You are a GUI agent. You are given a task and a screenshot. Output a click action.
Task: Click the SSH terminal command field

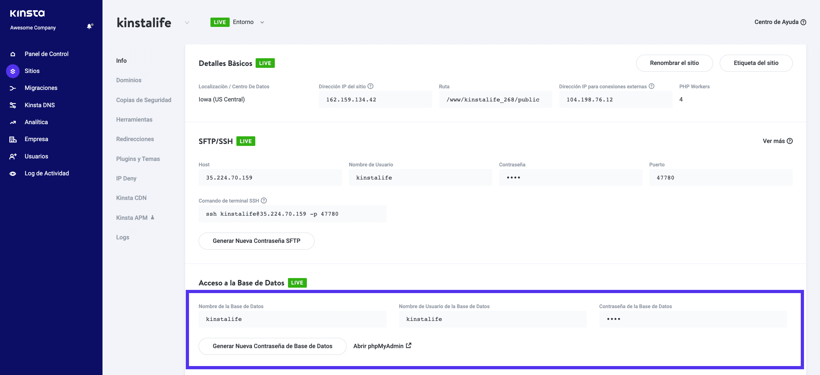pyautogui.click(x=292, y=214)
